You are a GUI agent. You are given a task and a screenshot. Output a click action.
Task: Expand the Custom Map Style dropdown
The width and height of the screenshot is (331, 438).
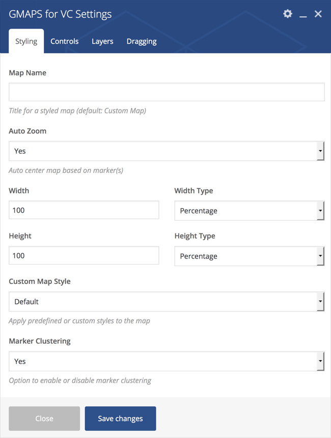coord(167,301)
